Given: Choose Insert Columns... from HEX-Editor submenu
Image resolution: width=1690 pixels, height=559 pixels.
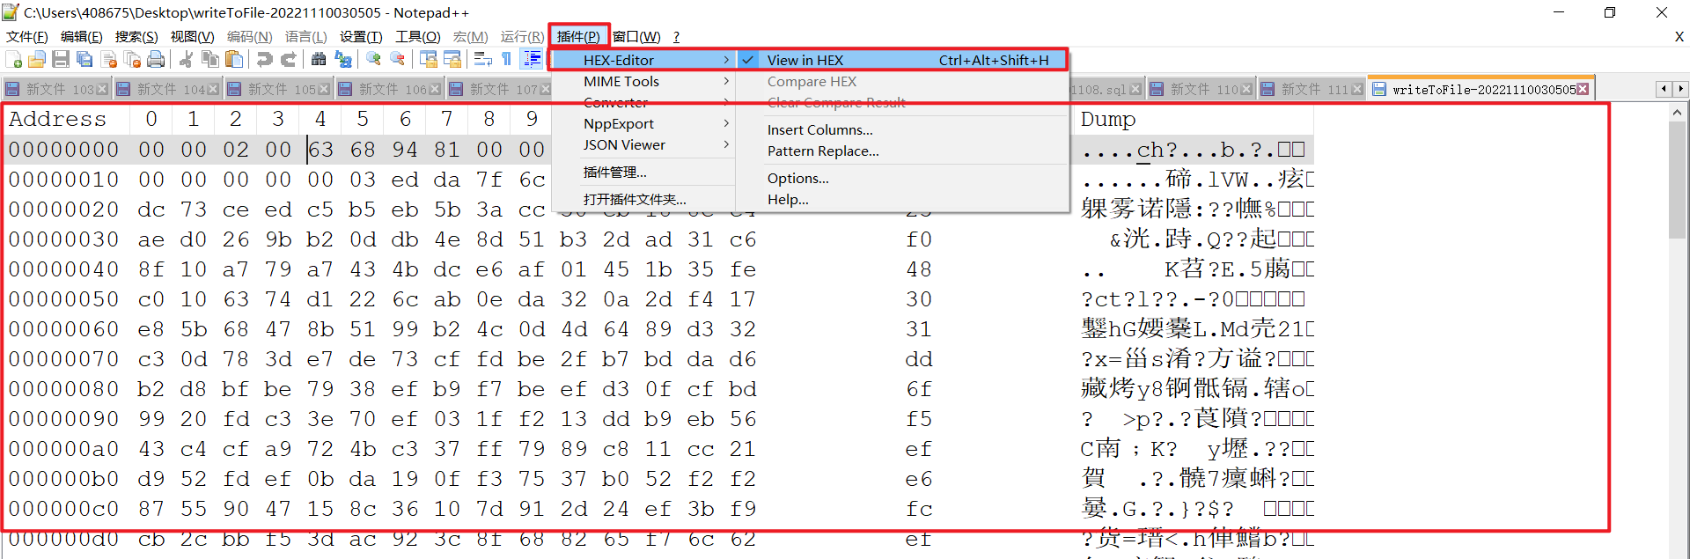Looking at the screenshot, I should click(x=902, y=129).
